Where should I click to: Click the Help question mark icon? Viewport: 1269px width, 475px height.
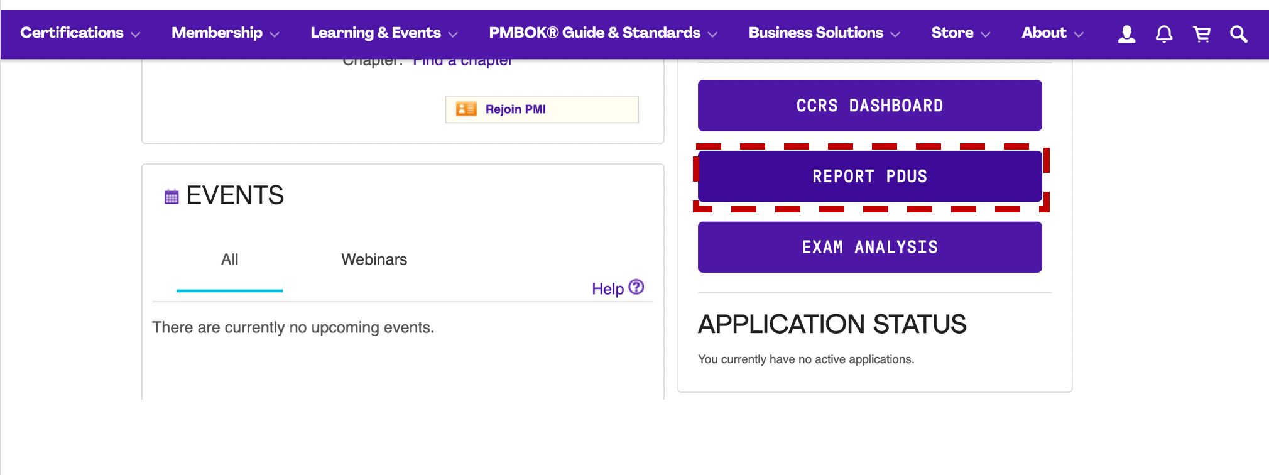636,287
